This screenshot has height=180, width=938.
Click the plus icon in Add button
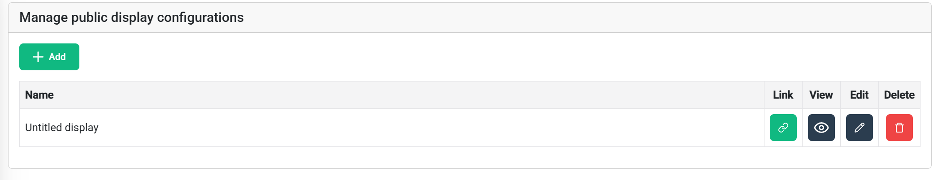[x=38, y=57]
